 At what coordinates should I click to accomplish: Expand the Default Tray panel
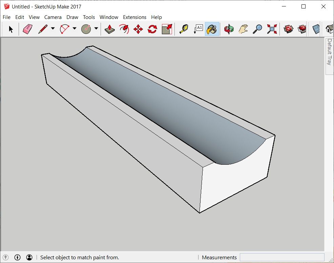[x=329, y=52]
